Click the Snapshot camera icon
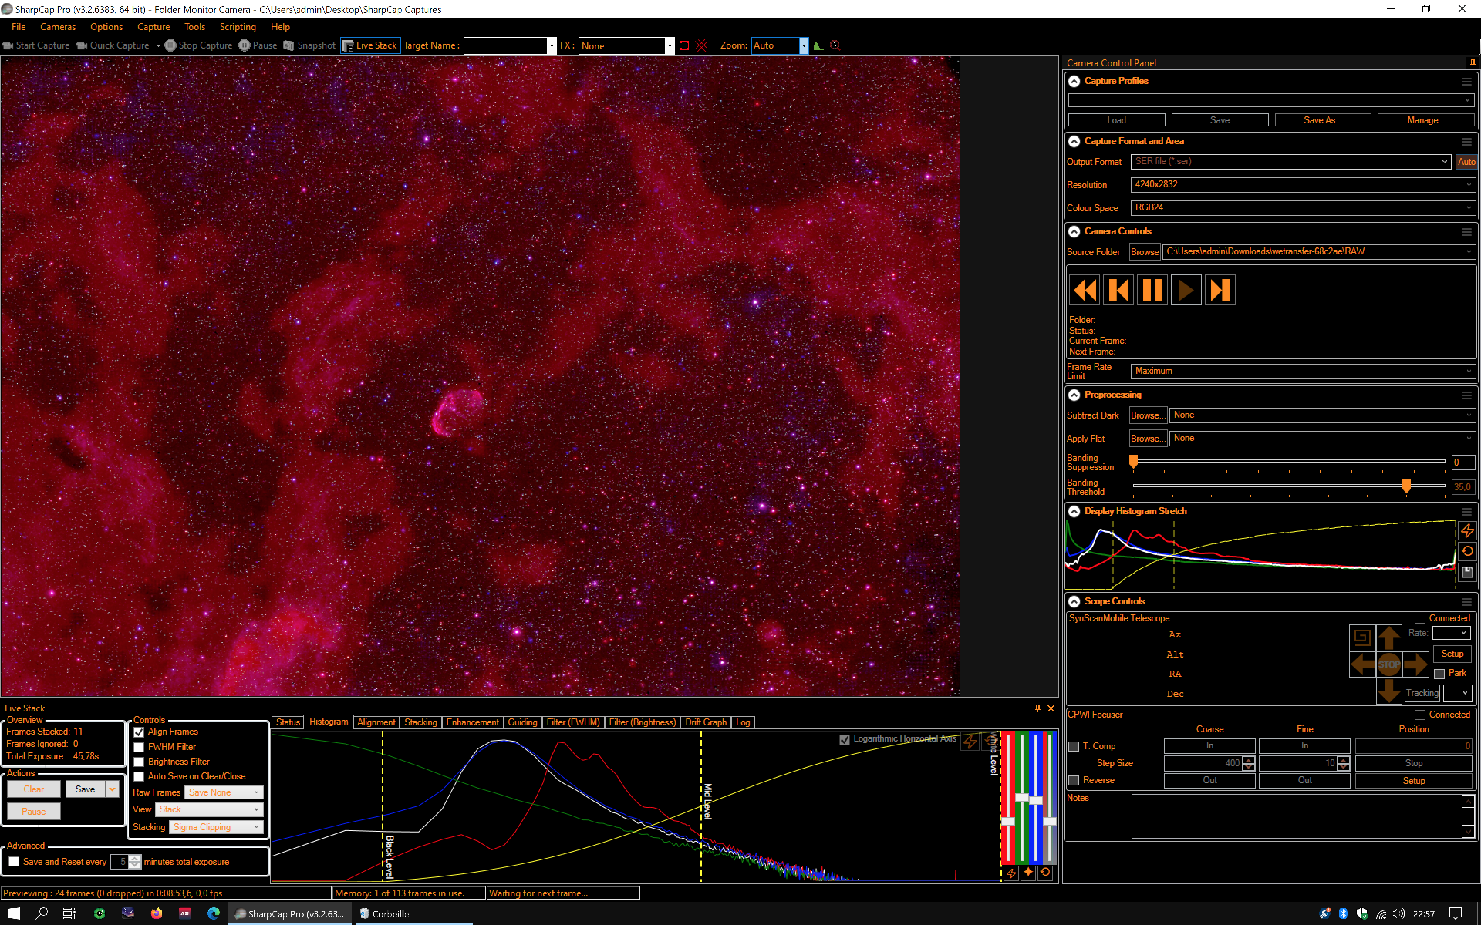The image size is (1481, 925). tap(289, 45)
